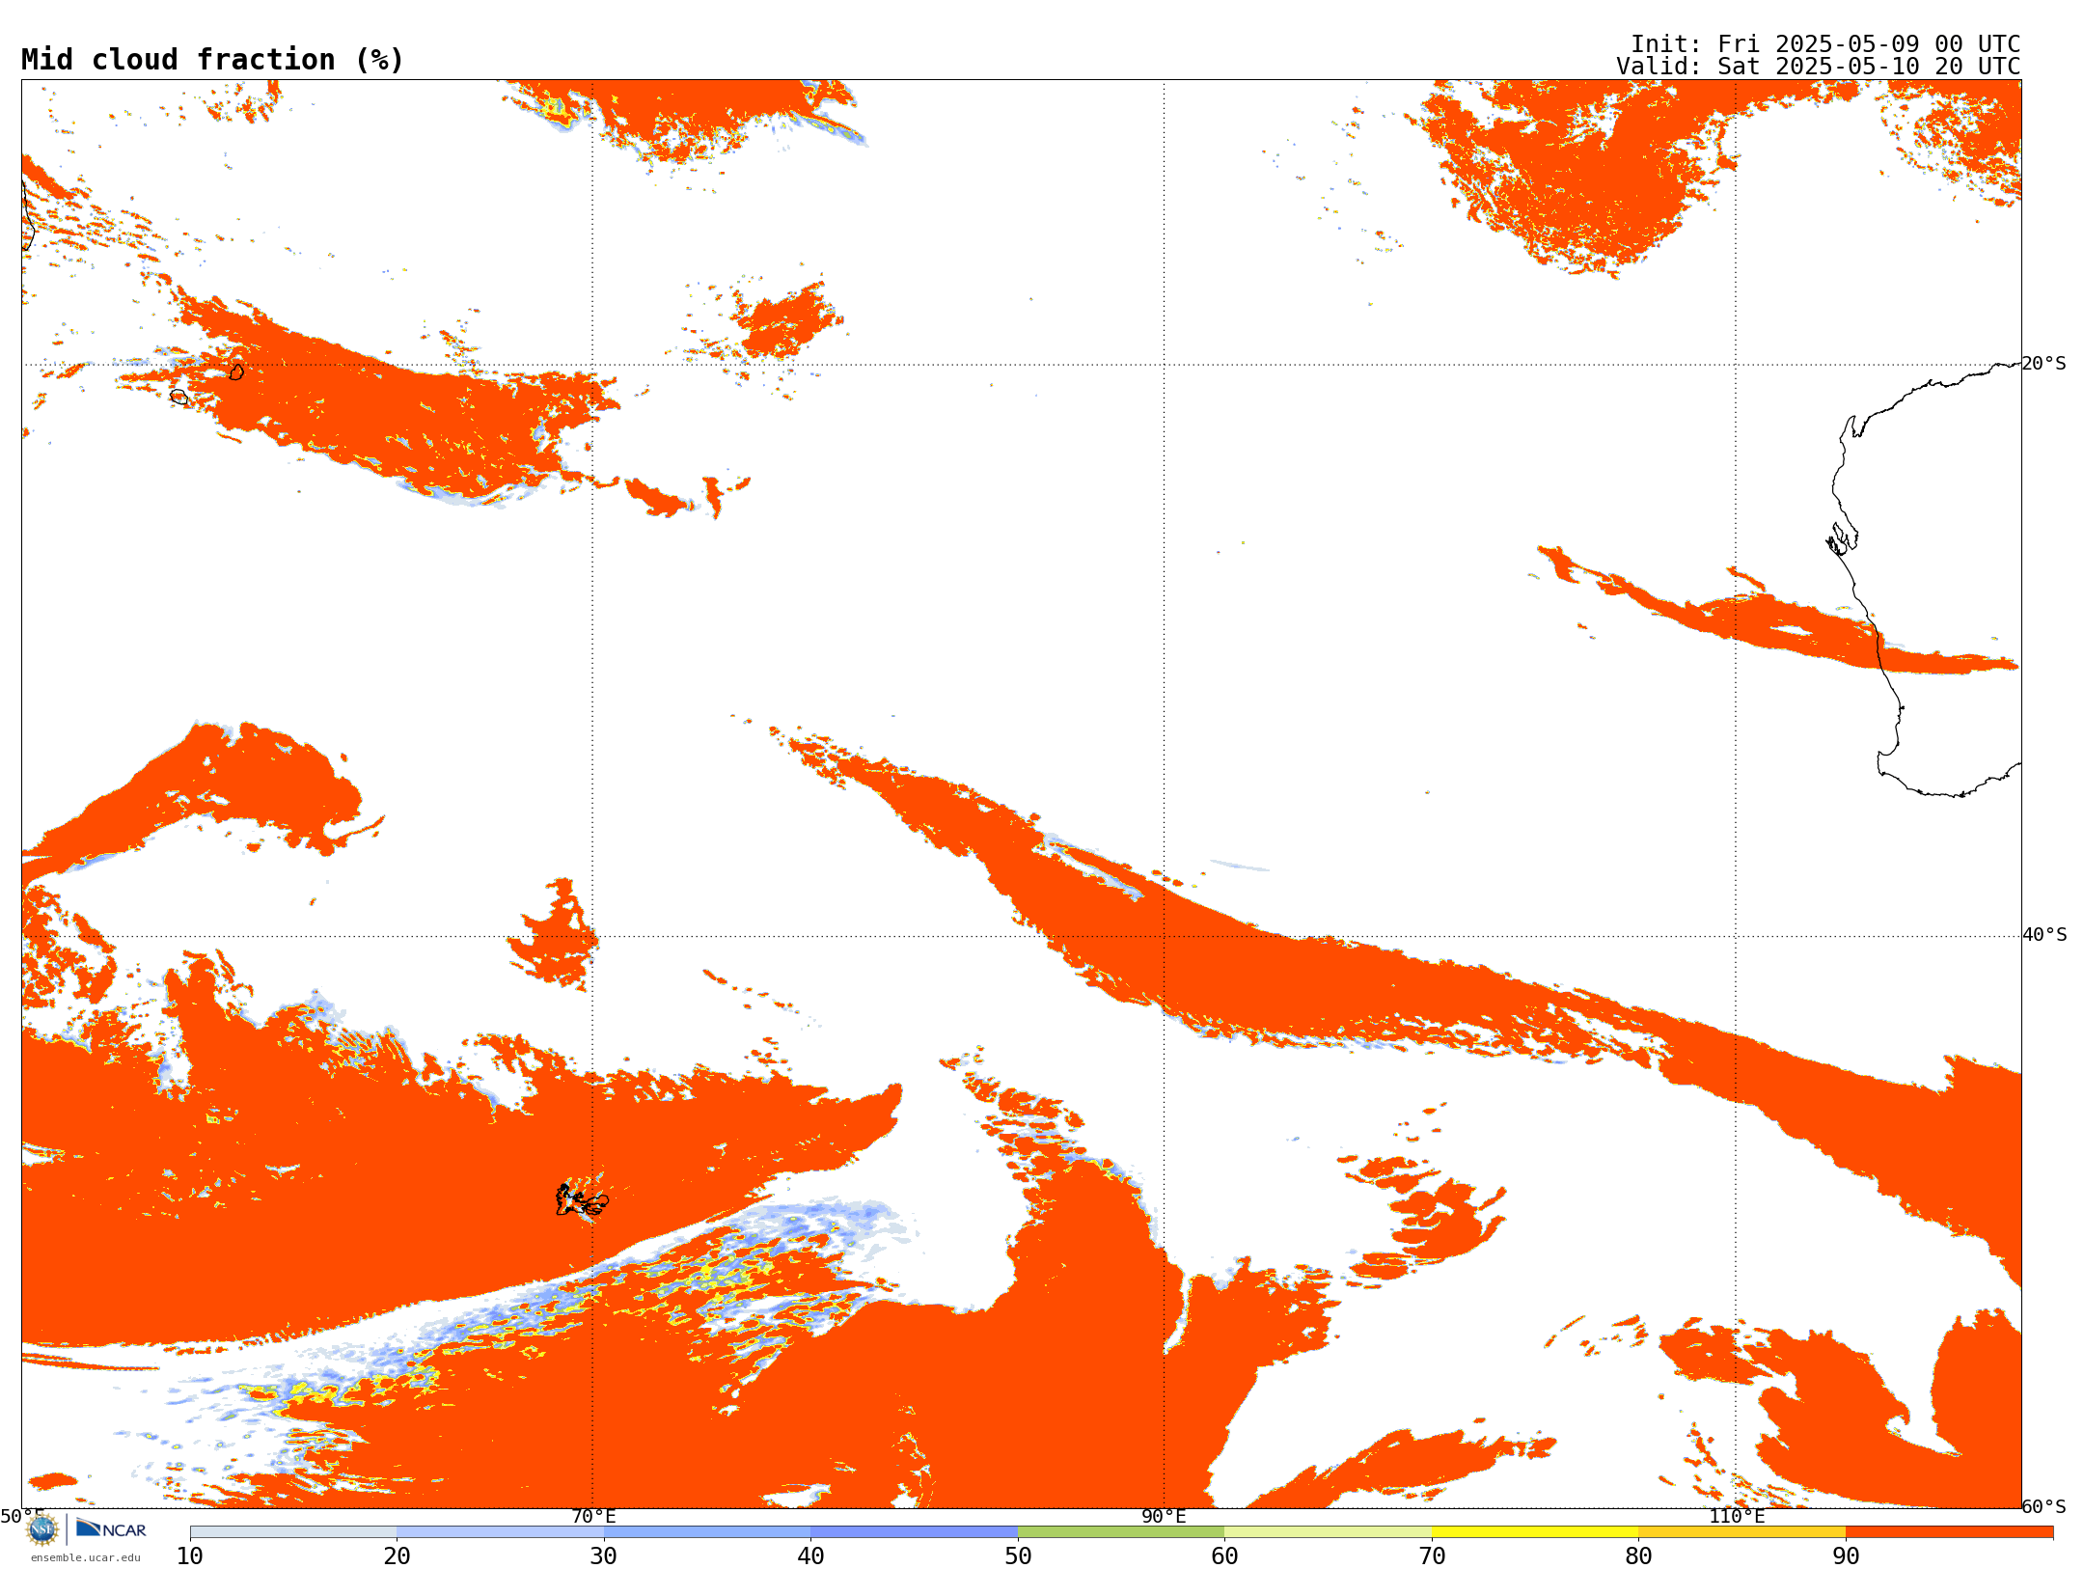Click the 70–80 yellow colorbar segment
This screenshot has height=1569, width=2084.
tap(1535, 1532)
